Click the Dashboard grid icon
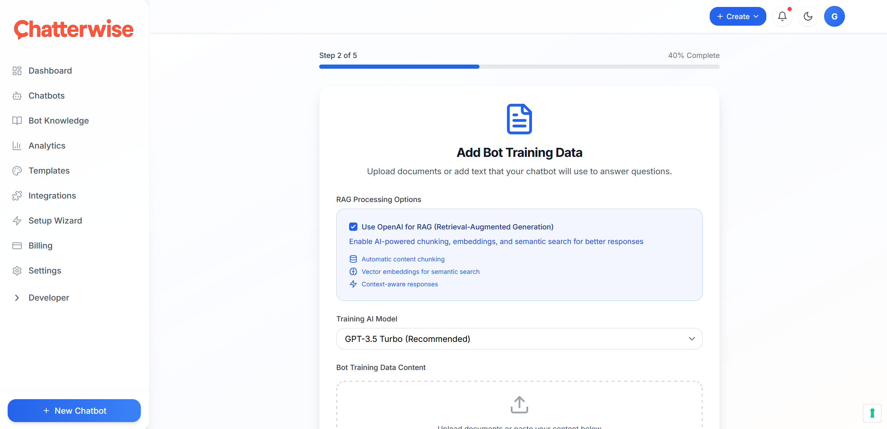Viewport: 887px width, 429px height. click(17, 71)
